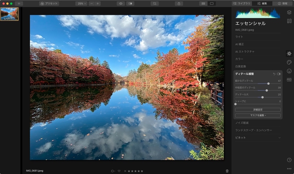Click the share/export icon

coord(179,4)
